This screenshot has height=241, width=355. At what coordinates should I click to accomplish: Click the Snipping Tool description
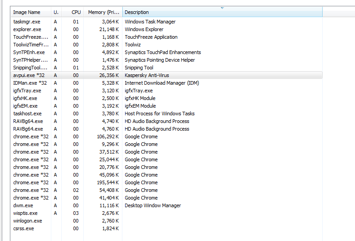pyautogui.click(x=139, y=68)
